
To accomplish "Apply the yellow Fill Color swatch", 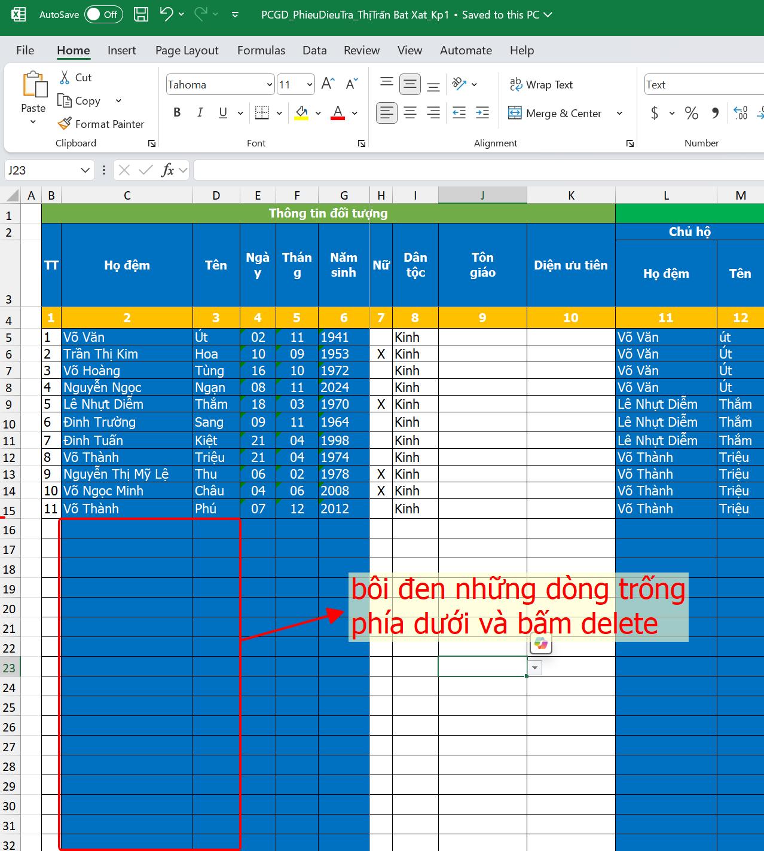I will click(x=301, y=112).
